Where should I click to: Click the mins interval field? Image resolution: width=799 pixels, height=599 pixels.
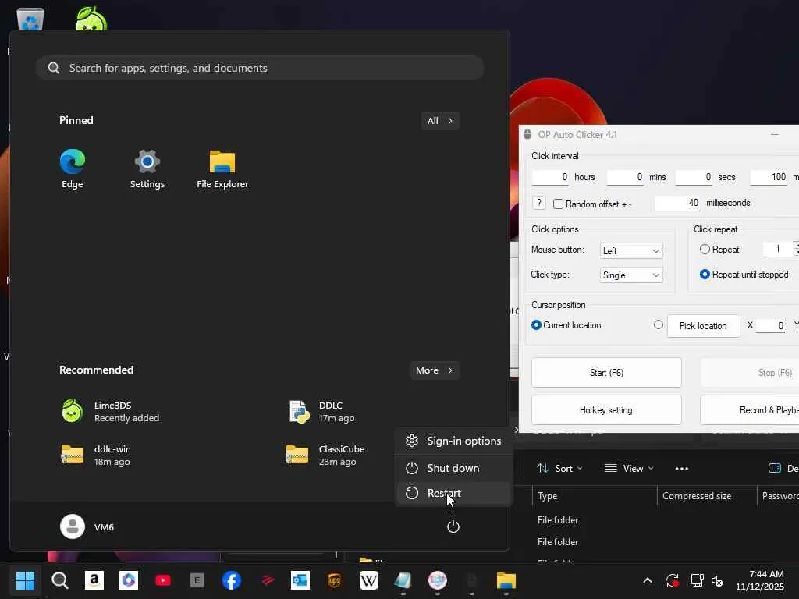[625, 177]
